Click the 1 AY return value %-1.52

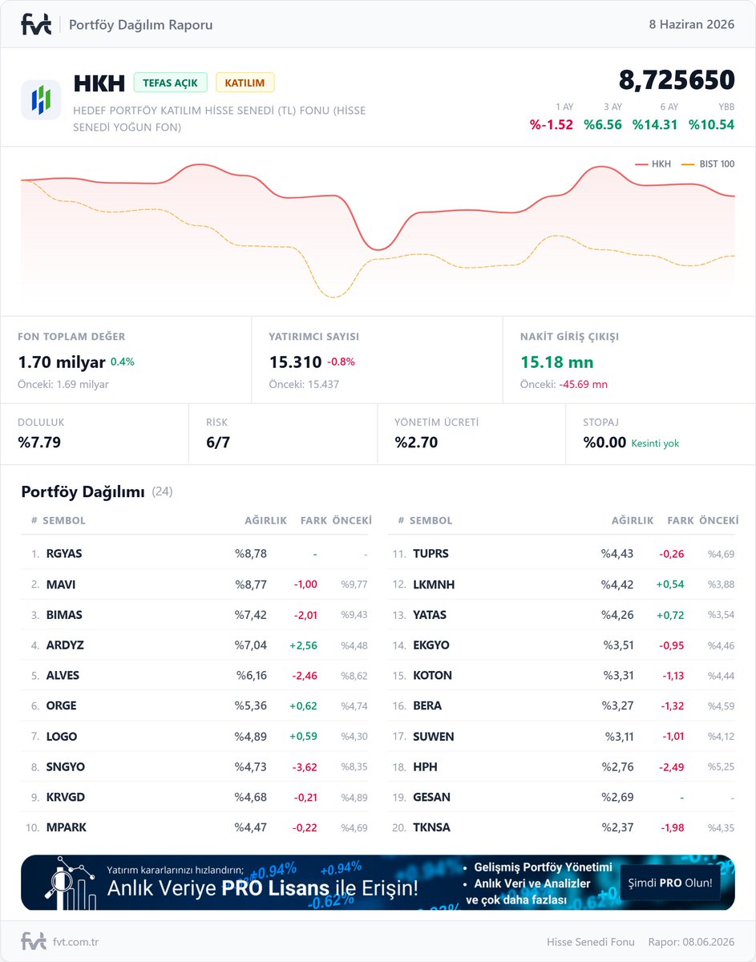[x=552, y=124]
